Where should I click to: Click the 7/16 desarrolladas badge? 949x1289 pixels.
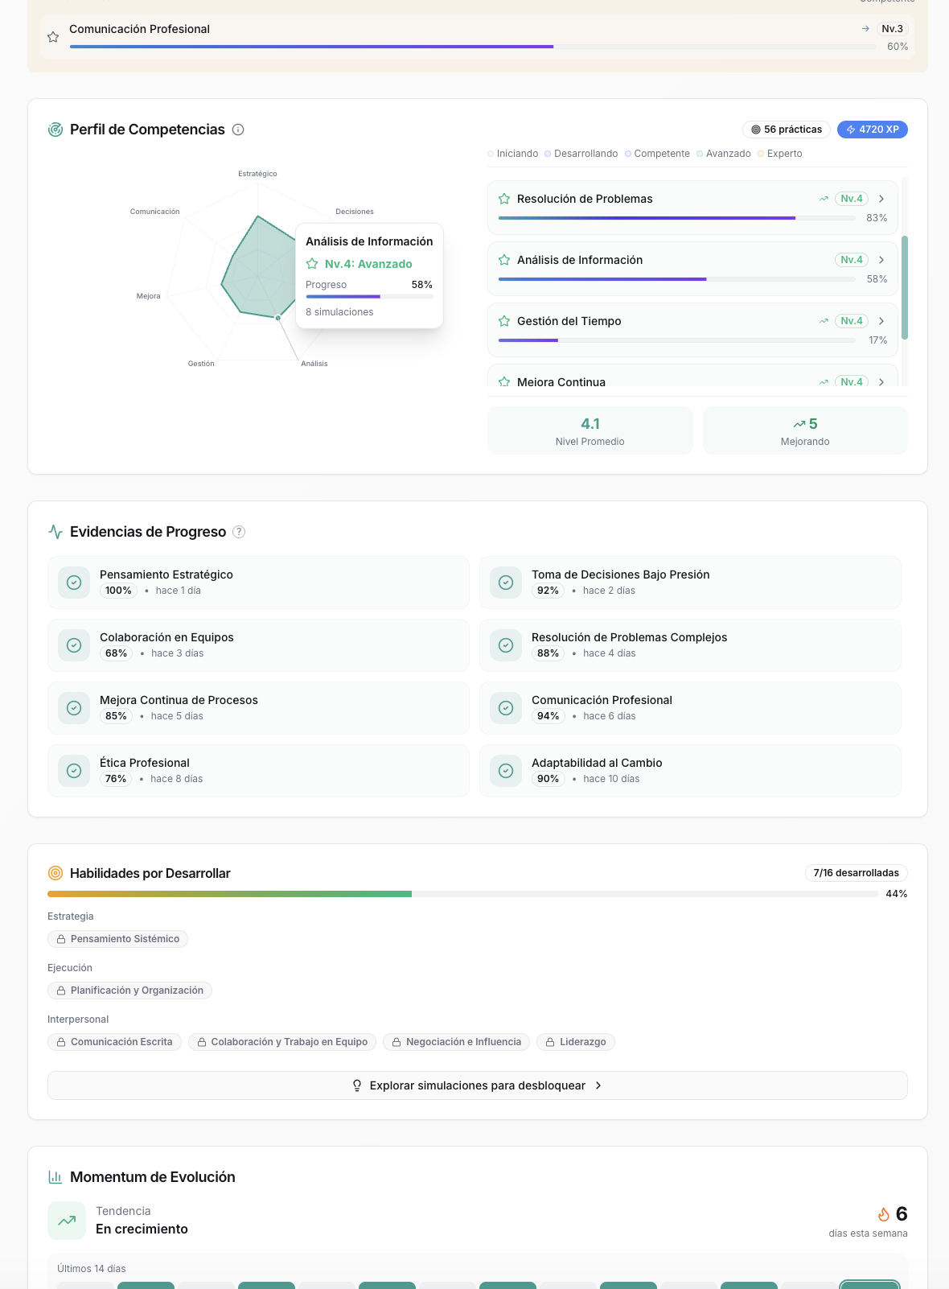pos(857,873)
